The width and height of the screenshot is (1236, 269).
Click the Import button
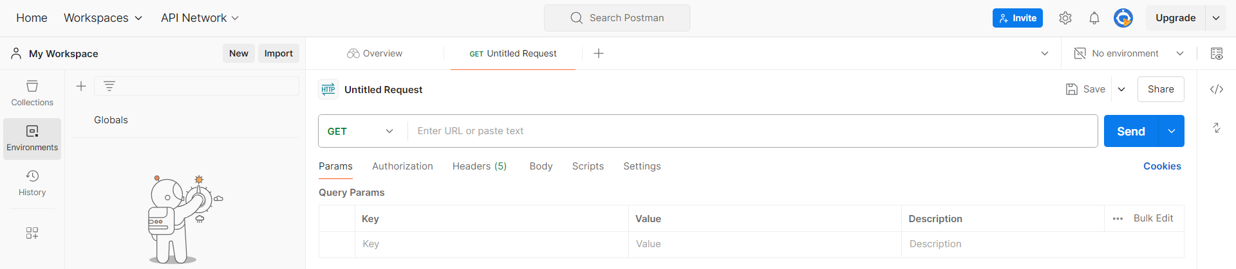click(x=278, y=53)
